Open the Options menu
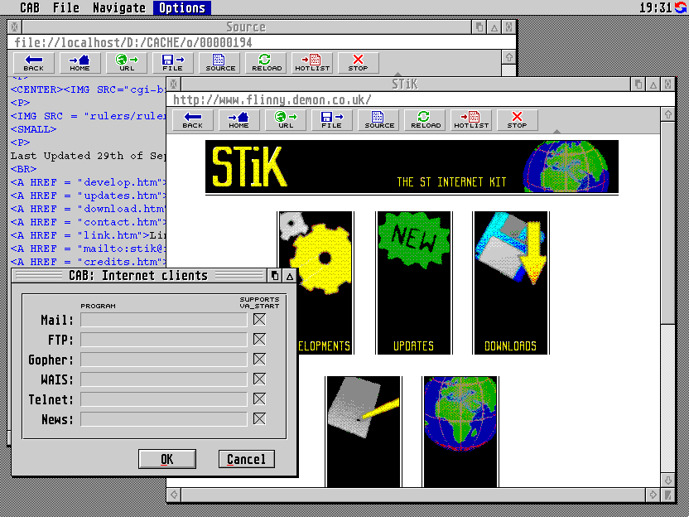 point(182,7)
